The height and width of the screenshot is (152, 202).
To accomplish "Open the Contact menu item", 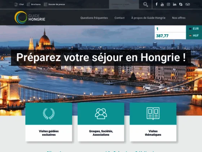I will (x=119, y=18).
